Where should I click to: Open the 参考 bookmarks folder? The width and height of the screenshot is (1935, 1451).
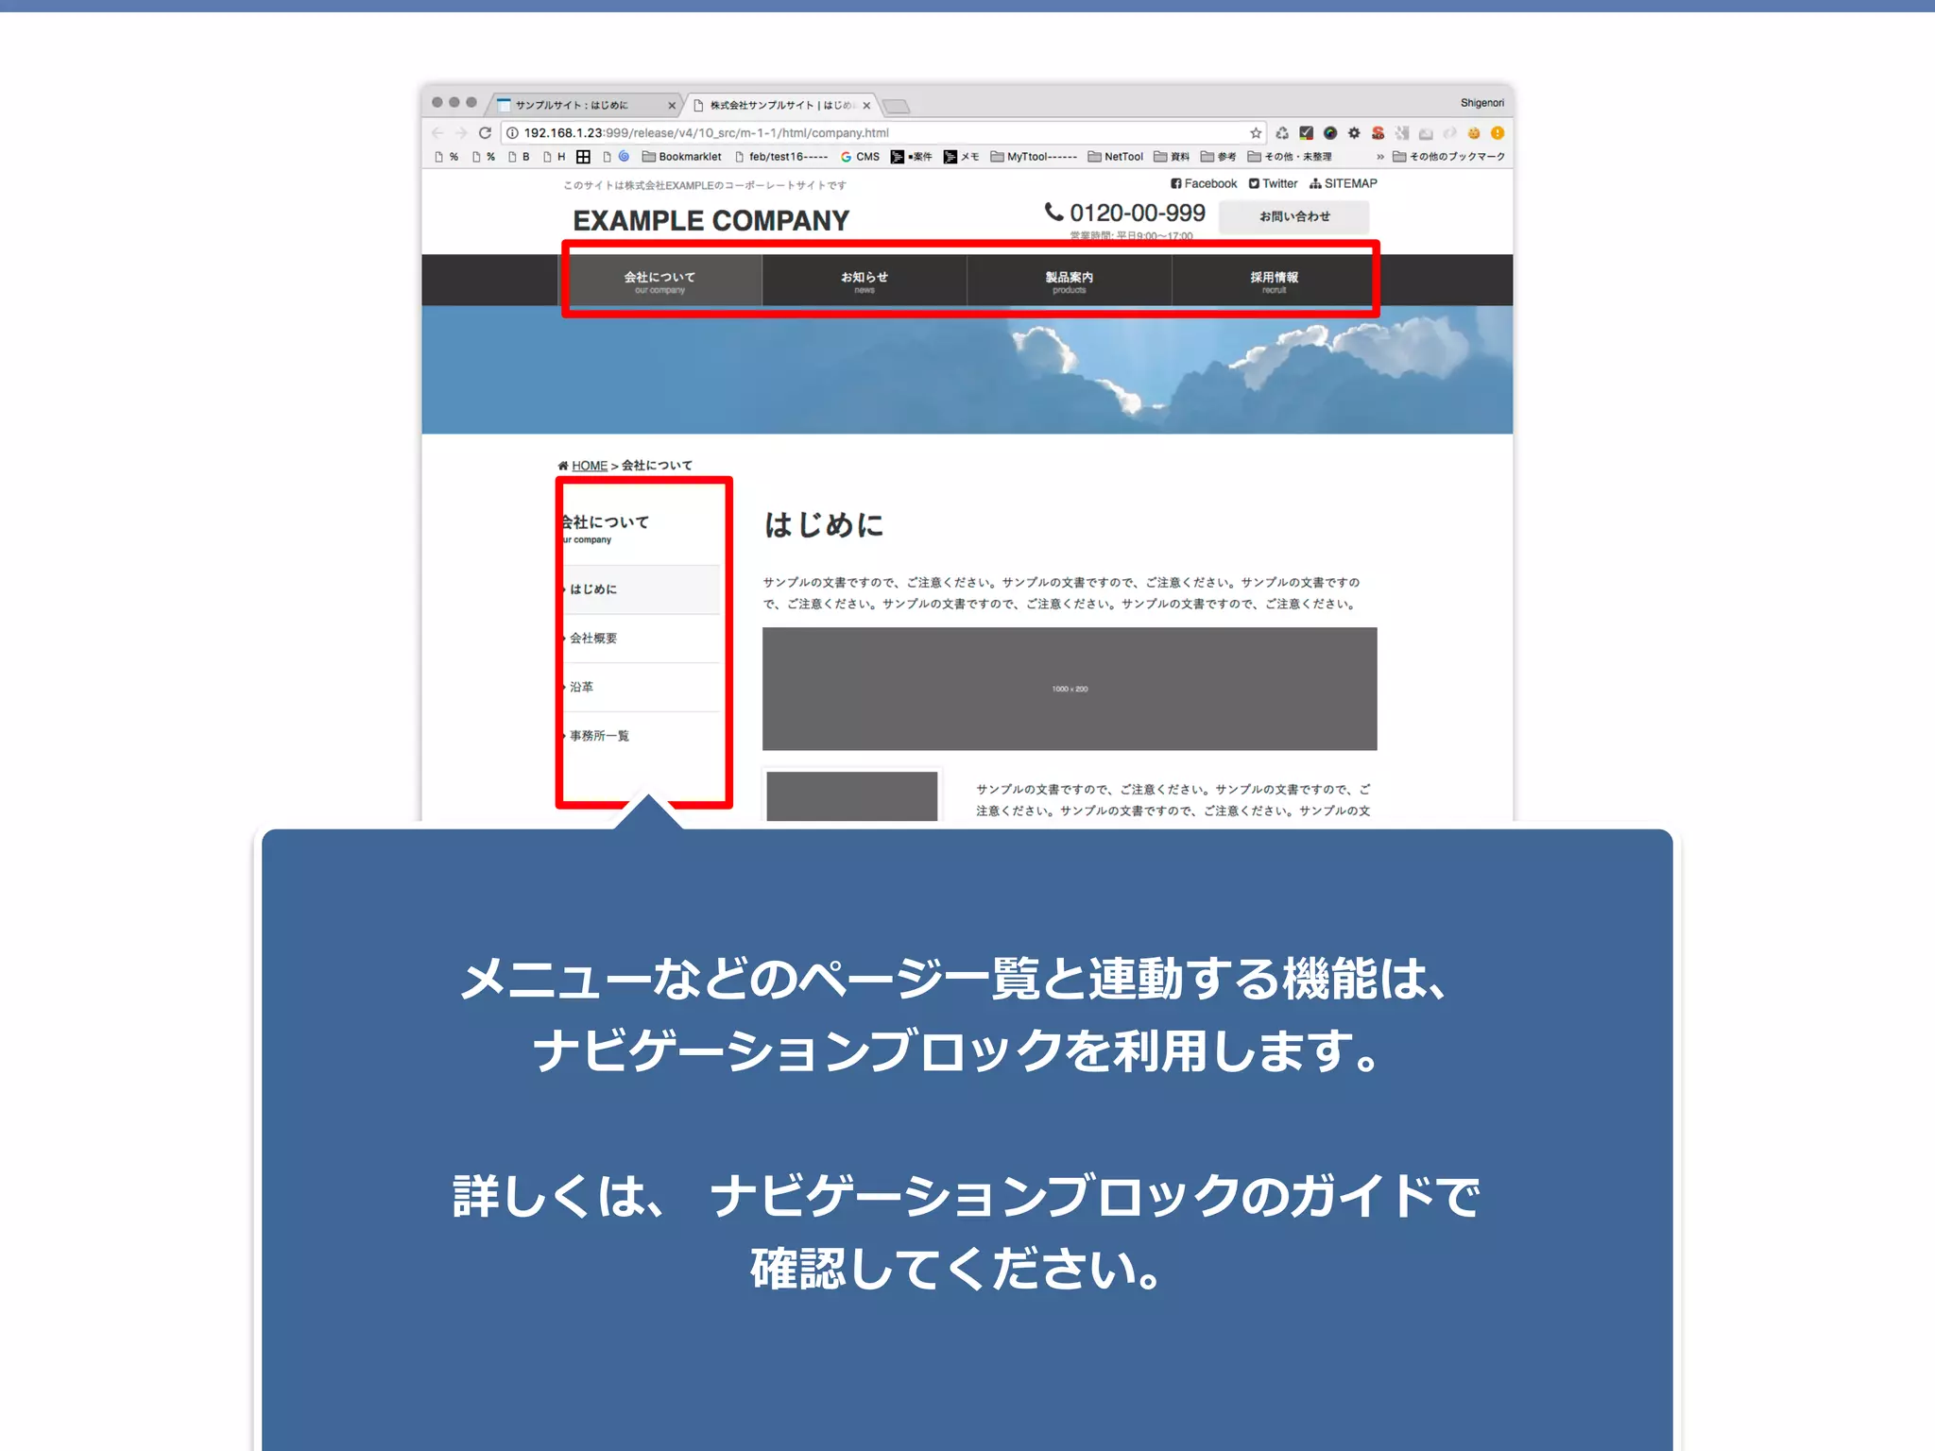1219,157
